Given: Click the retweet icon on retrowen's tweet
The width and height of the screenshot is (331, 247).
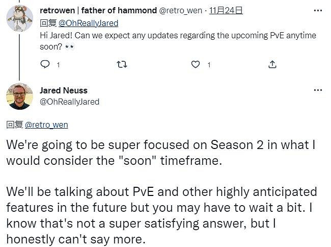Looking at the screenshot, I should (x=122, y=64).
